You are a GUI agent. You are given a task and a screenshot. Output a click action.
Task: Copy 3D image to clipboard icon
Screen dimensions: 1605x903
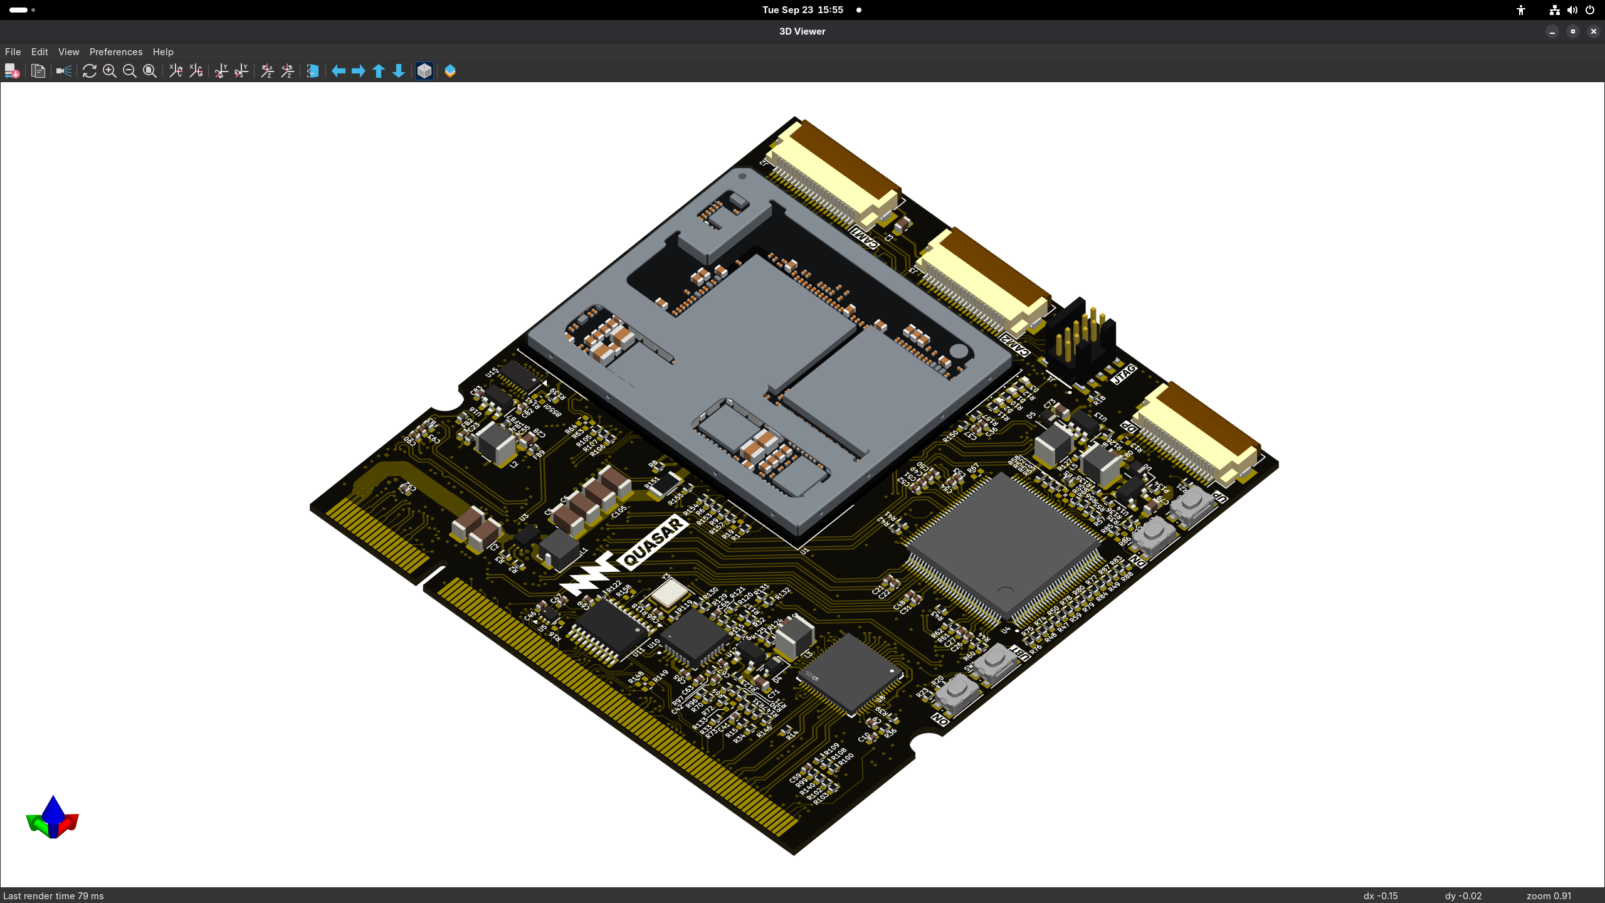click(x=38, y=71)
